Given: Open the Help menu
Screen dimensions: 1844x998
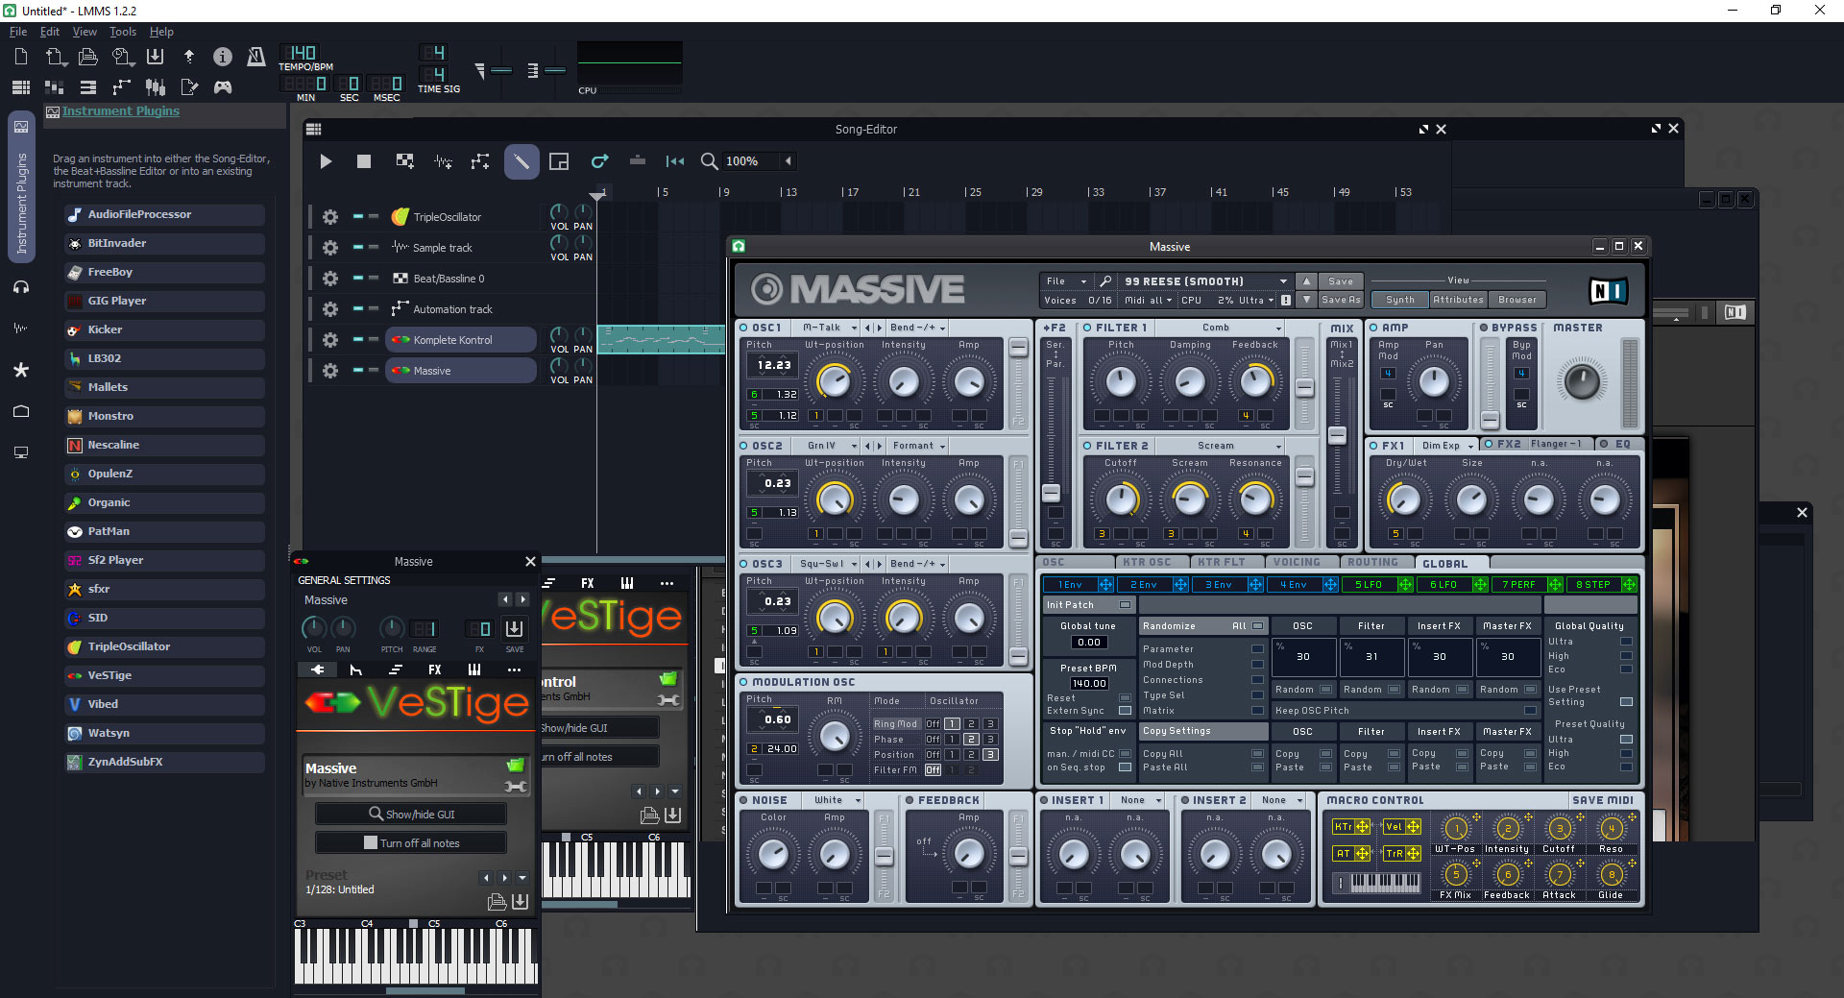Looking at the screenshot, I should [162, 32].
